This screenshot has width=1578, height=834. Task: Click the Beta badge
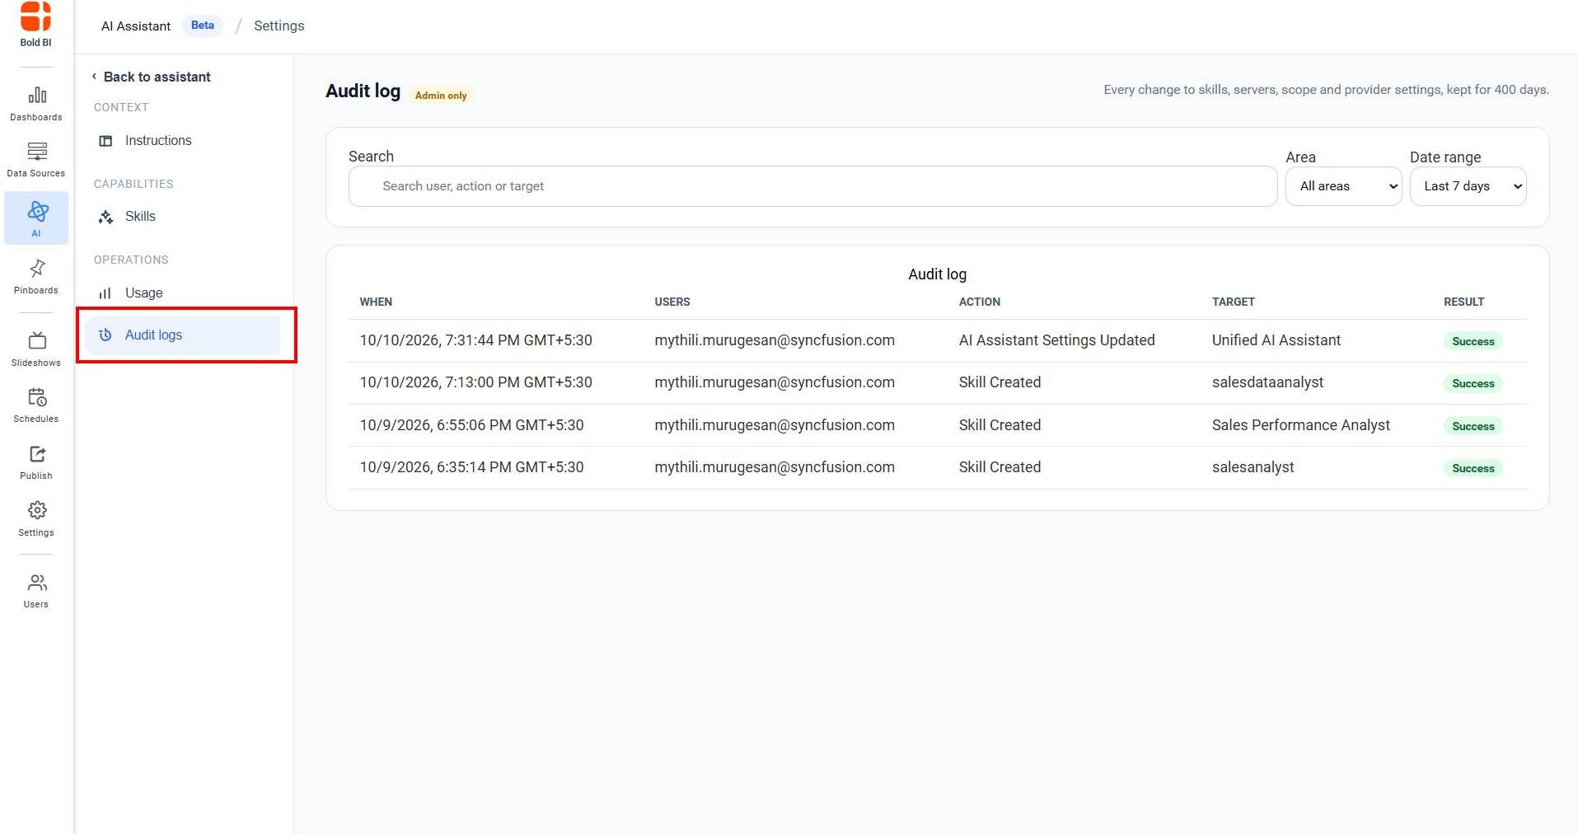203,26
